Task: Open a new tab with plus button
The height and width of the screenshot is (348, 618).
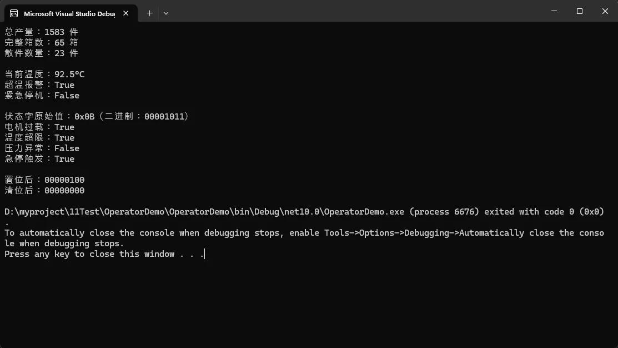Action: 149,13
